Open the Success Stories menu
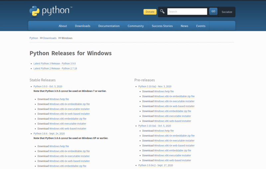This screenshot has height=169, width=266. 162,26
